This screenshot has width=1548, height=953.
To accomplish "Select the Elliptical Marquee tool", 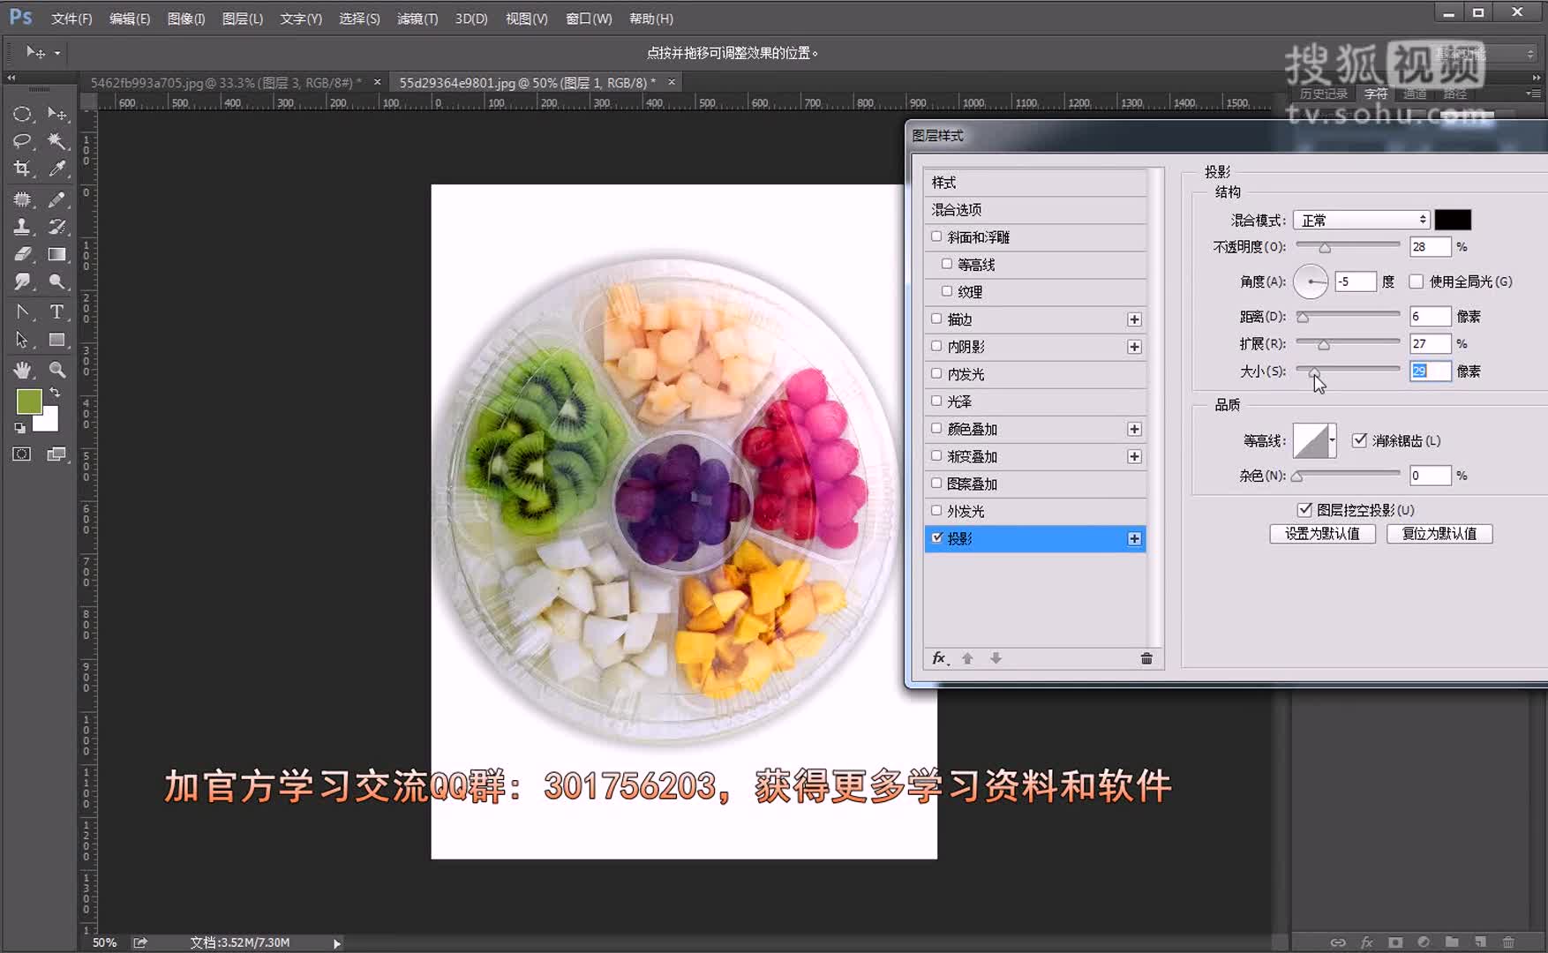I will click(22, 114).
